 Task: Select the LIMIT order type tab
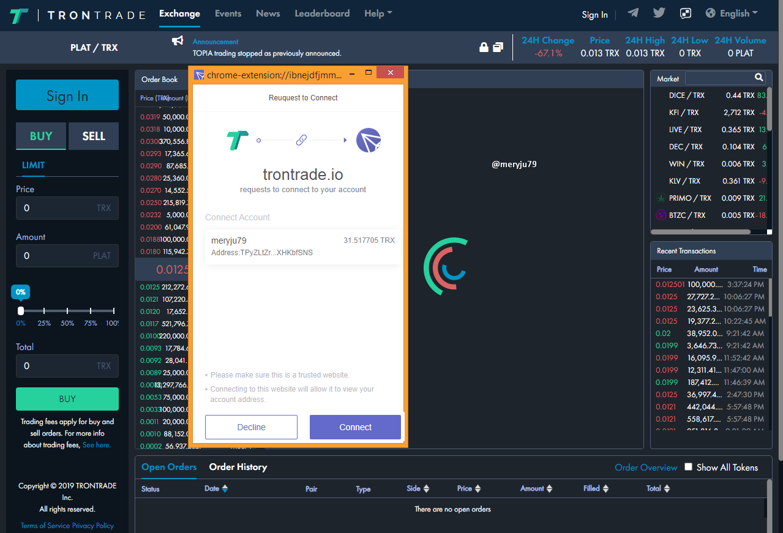[x=33, y=165]
